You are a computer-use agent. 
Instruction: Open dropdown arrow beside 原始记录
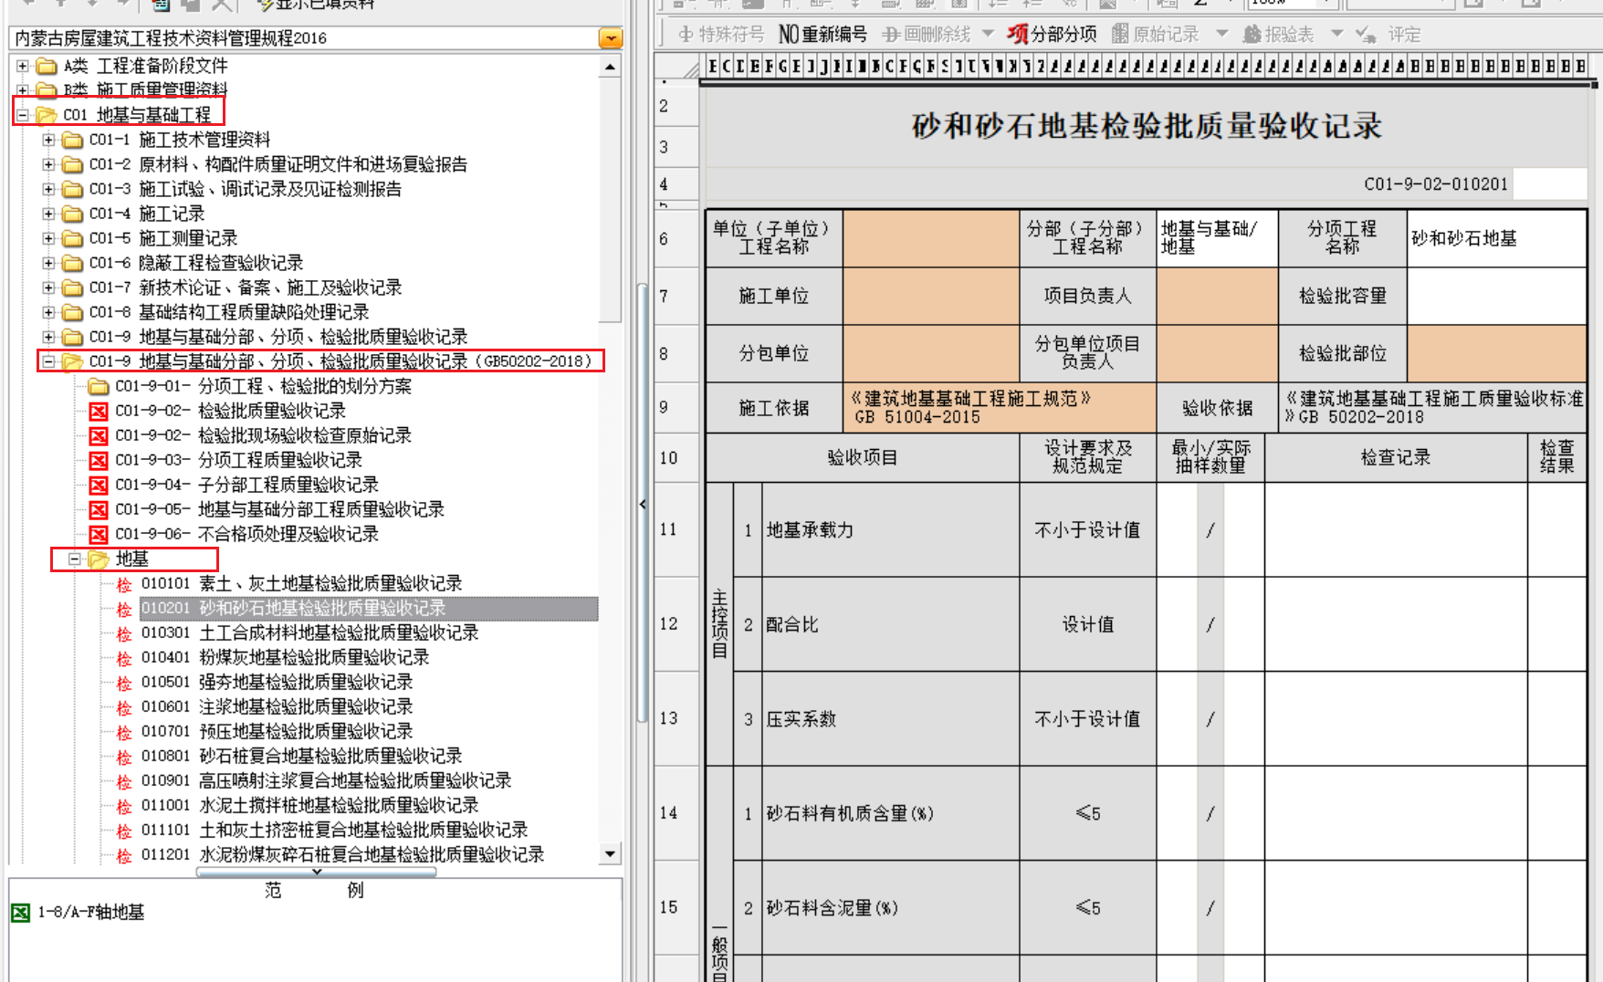[1222, 34]
